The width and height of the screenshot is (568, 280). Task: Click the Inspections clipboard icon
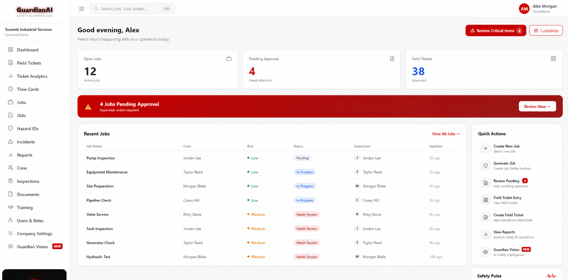tap(10, 181)
